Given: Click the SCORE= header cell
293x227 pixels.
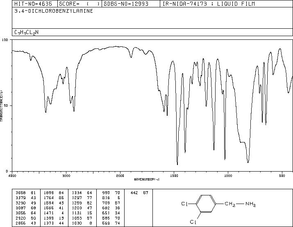Looking at the screenshot, I should pos(79,4).
